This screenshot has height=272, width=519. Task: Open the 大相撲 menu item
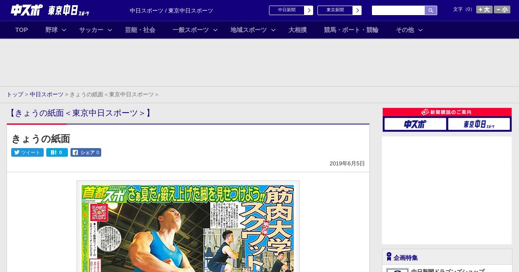click(298, 30)
